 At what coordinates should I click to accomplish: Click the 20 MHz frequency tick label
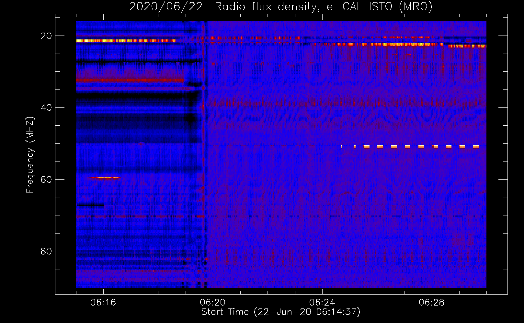click(x=46, y=36)
